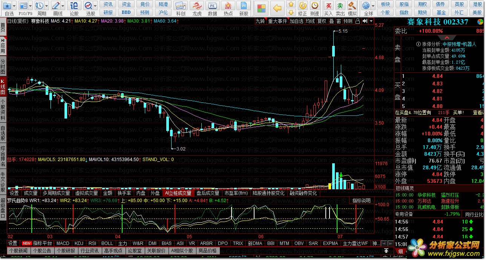The image size is (486, 260).
Task: Click the yellow down arrow icon
Action: point(291,12)
